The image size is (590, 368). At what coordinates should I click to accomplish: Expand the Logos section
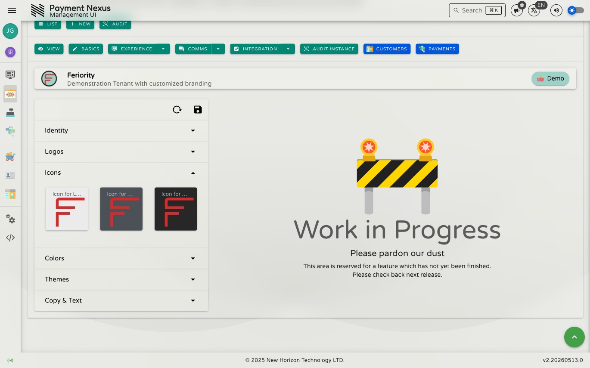pos(121,152)
